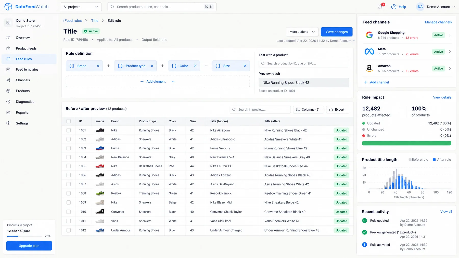Click Save changes button
This screenshot has height=258, width=459.
337,32
